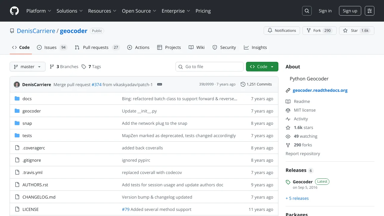Open the tests folder icon

(17, 136)
